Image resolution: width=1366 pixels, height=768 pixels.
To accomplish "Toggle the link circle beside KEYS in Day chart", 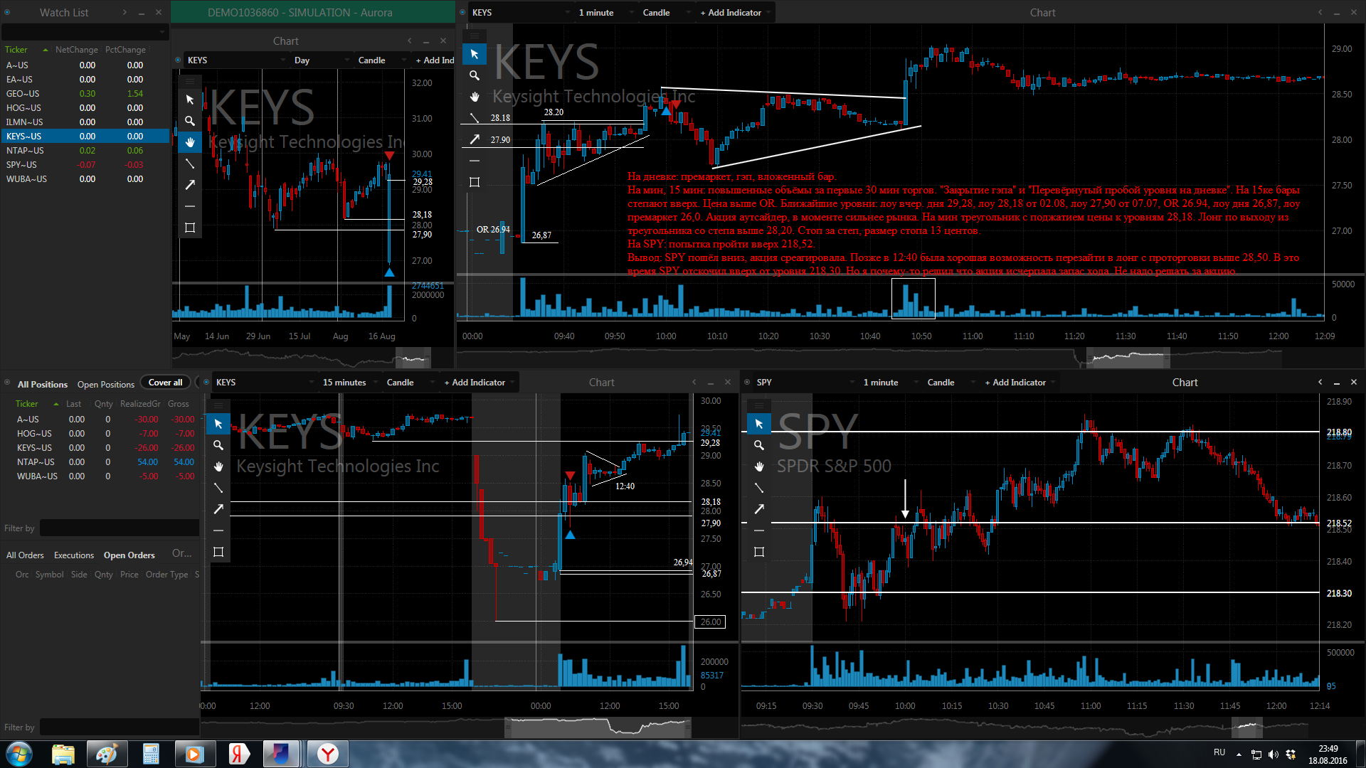I will 178,60.
